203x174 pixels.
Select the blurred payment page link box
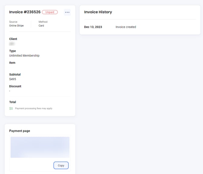[x=40, y=147]
